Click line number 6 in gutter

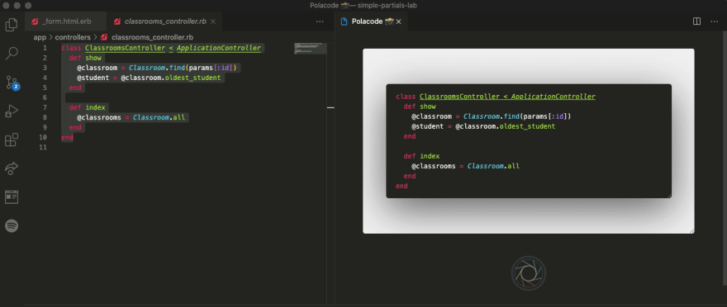(x=45, y=97)
